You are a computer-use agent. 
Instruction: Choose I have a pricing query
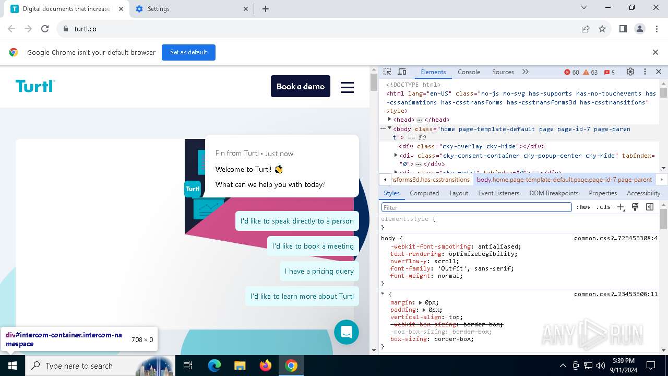(x=319, y=271)
